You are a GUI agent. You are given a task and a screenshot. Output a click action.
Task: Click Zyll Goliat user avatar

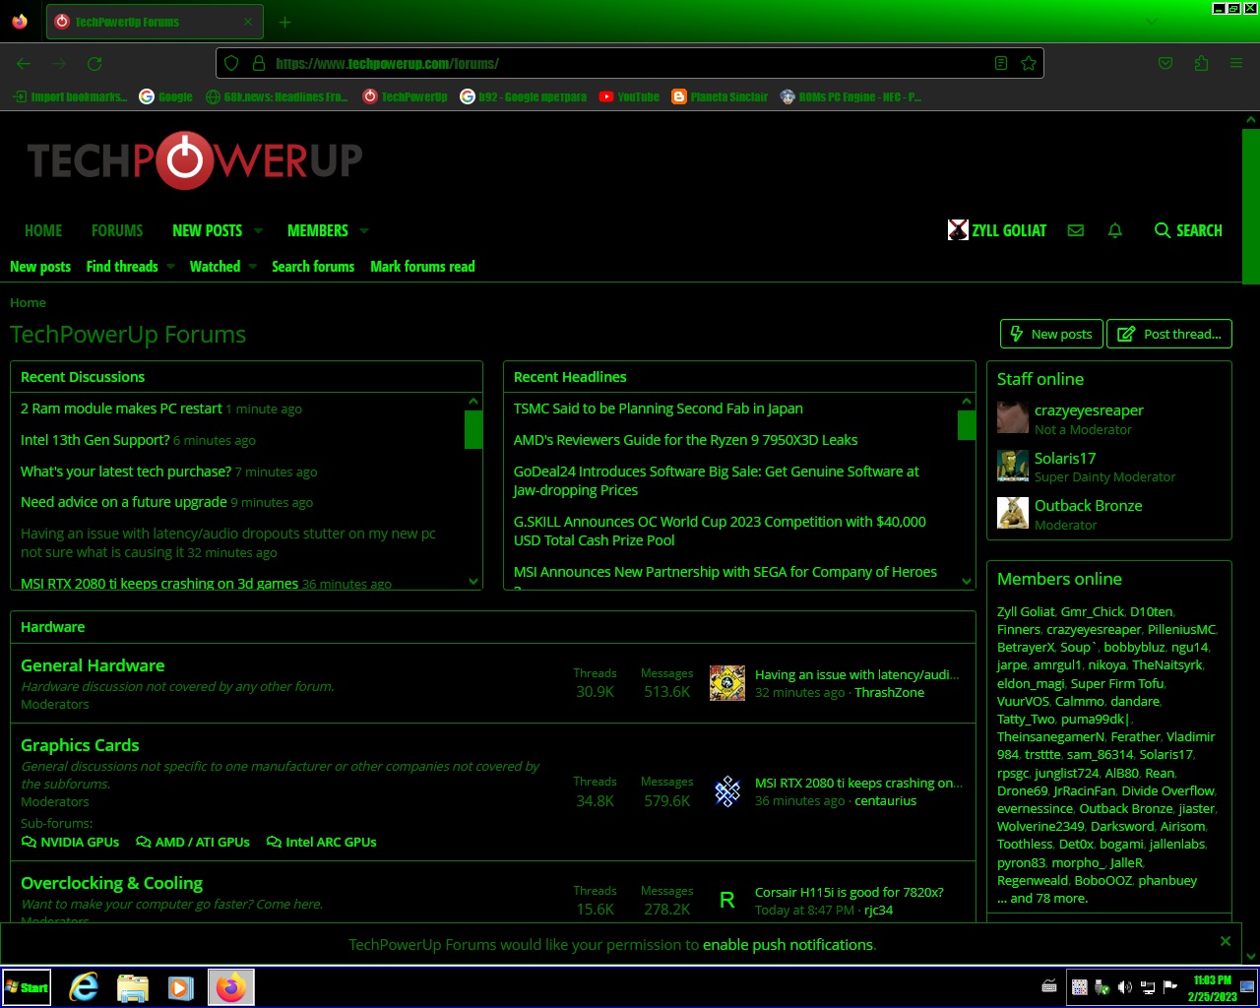click(x=958, y=230)
